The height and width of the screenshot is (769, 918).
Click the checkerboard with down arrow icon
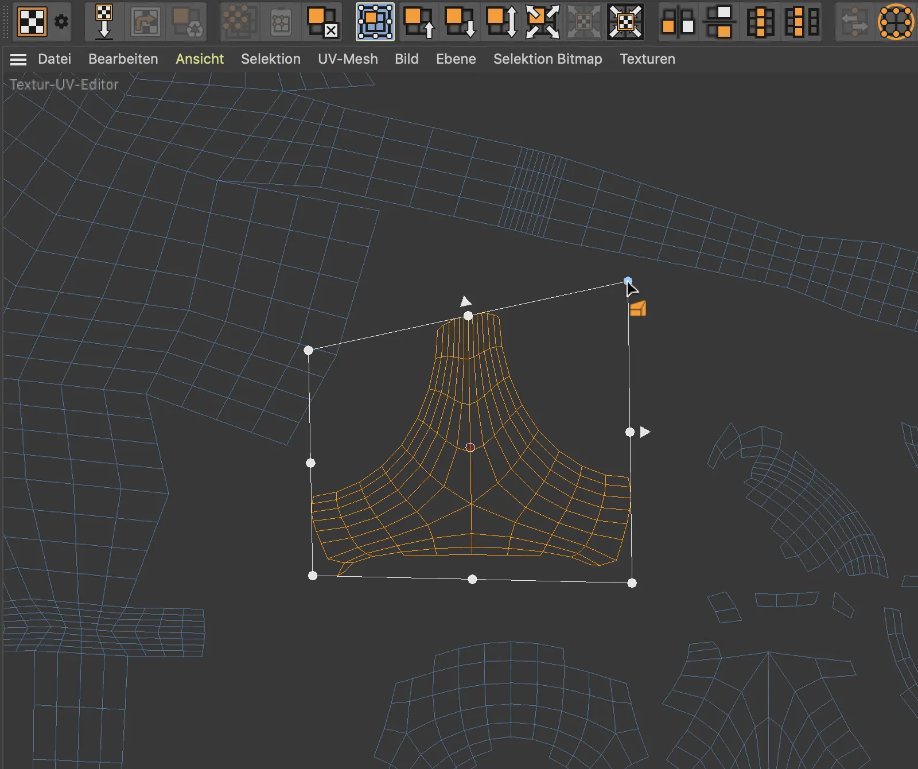click(104, 22)
